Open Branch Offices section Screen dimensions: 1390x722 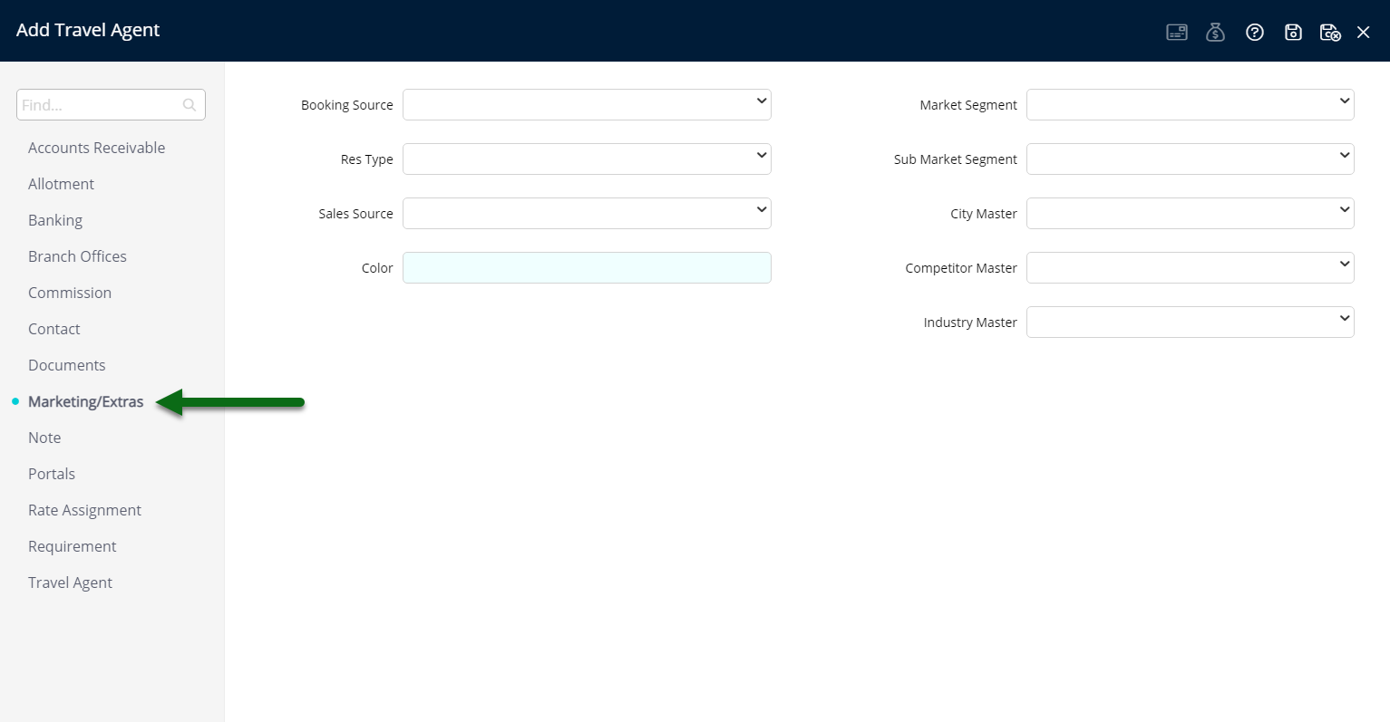pos(77,256)
